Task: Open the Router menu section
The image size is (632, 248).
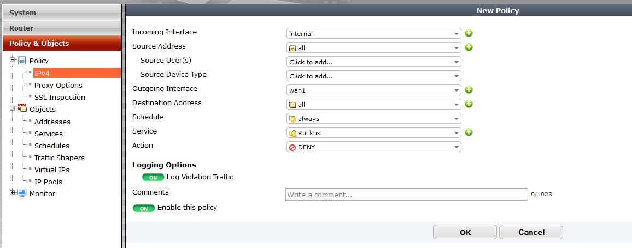Action: point(62,28)
